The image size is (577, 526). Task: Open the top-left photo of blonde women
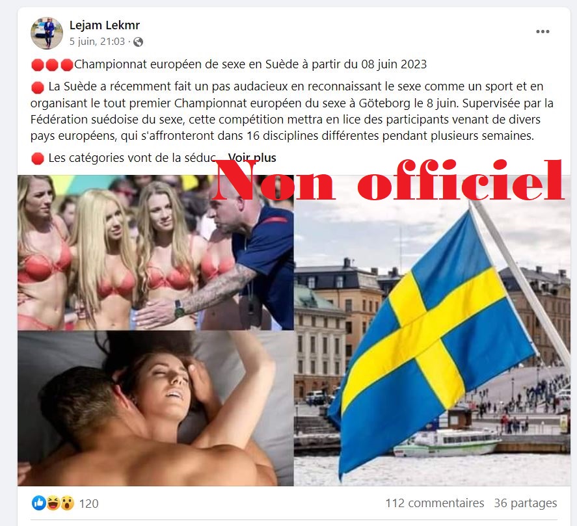click(x=155, y=252)
